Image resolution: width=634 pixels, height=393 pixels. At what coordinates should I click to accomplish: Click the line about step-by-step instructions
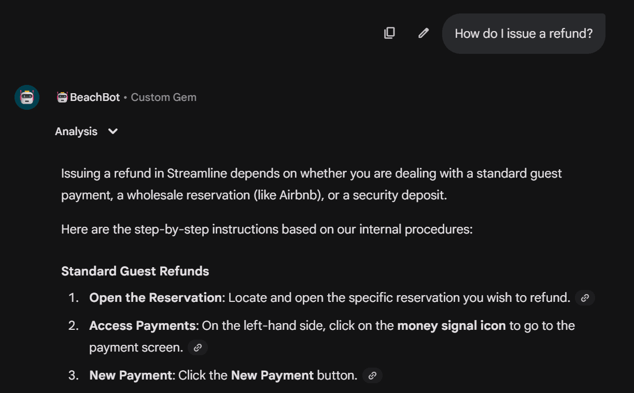click(266, 229)
